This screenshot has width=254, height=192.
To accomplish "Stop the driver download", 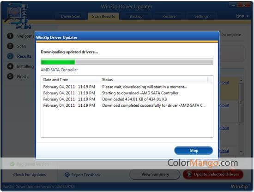I will click(x=194, y=151).
